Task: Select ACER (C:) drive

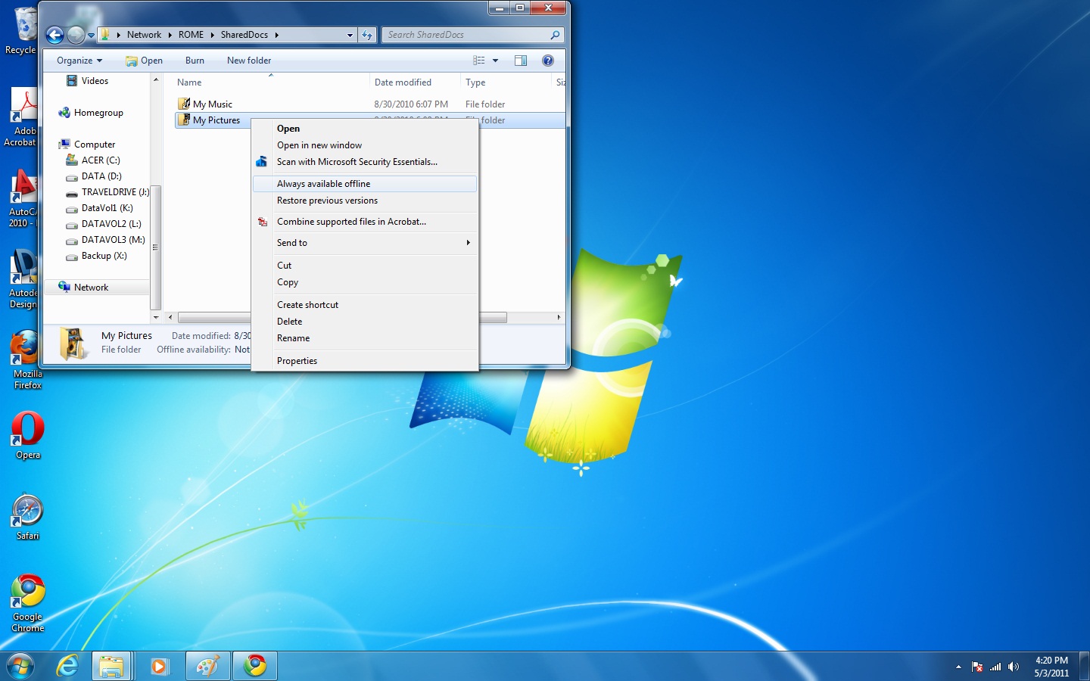Action: tap(93, 160)
